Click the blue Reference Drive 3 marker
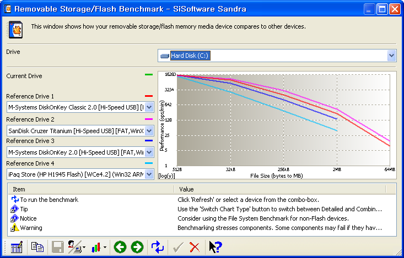 pyautogui.click(x=149, y=140)
